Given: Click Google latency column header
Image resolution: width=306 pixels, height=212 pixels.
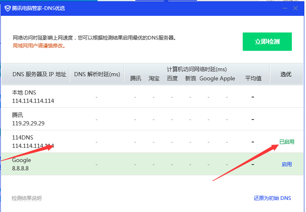Looking at the screenshot, I should (x=209, y=78).
